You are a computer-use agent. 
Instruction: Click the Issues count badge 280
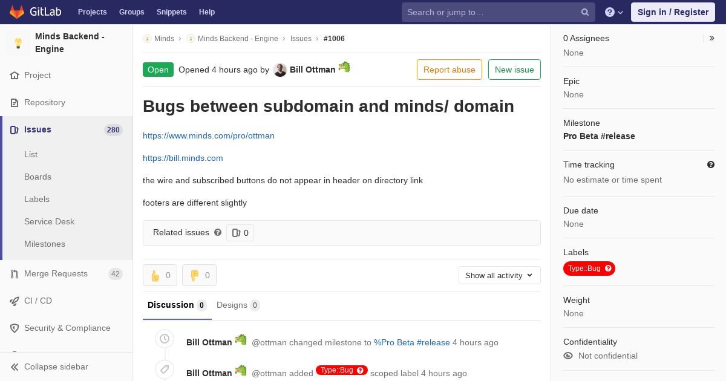pos(113,130)
